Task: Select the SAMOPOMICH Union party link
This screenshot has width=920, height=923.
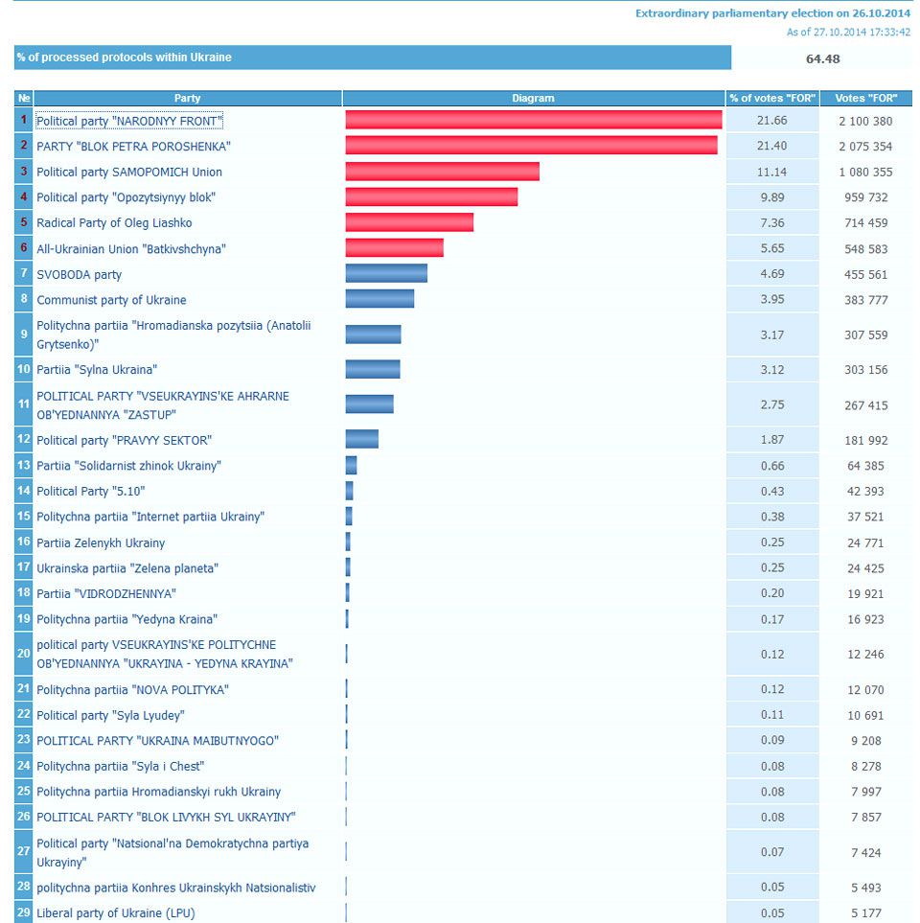Action: (x=129, y=173)
